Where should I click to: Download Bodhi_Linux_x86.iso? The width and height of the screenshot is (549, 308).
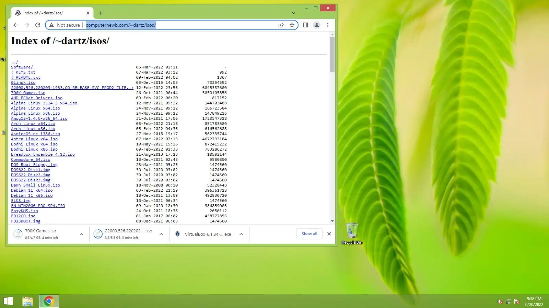point(34,149)
